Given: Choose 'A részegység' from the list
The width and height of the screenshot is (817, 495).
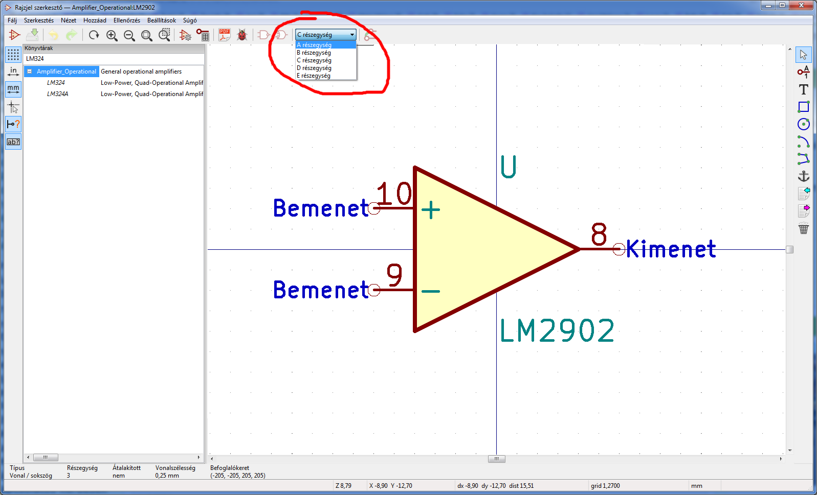Looking at the screenshot, I should click(326, 45).
